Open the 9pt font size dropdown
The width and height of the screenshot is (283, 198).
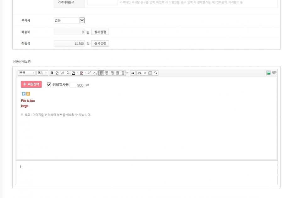pos(42,73)
